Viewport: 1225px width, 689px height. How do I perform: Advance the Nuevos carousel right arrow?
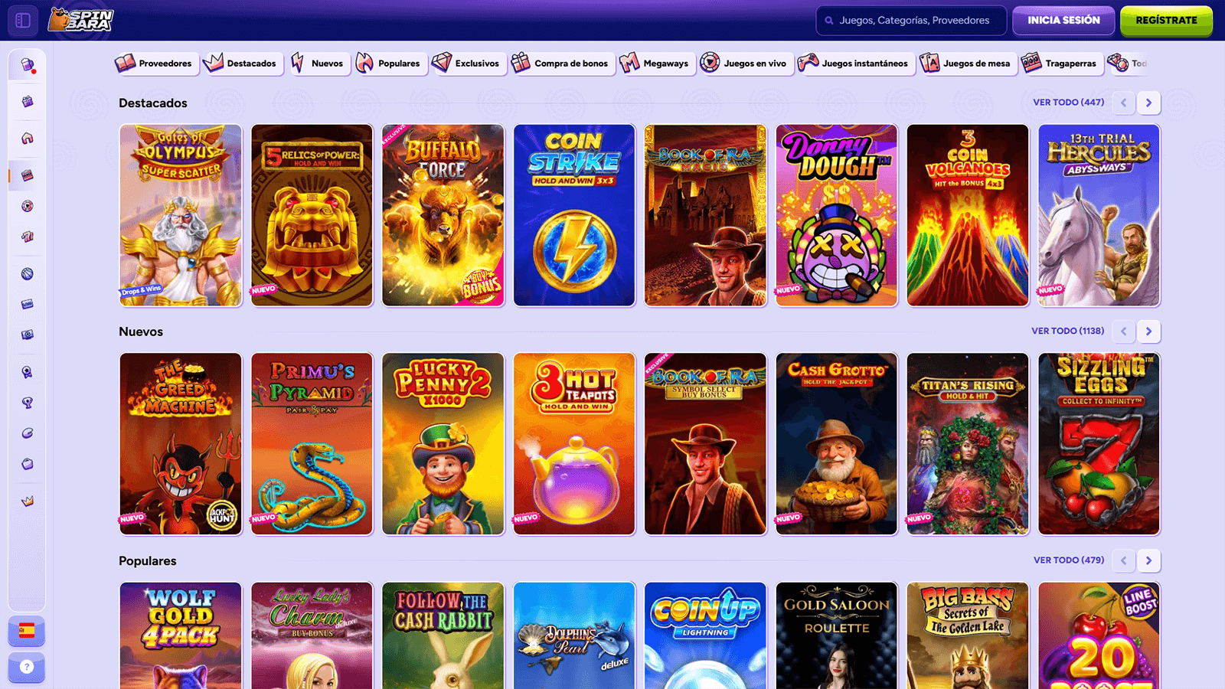[x=1148, y=331]
